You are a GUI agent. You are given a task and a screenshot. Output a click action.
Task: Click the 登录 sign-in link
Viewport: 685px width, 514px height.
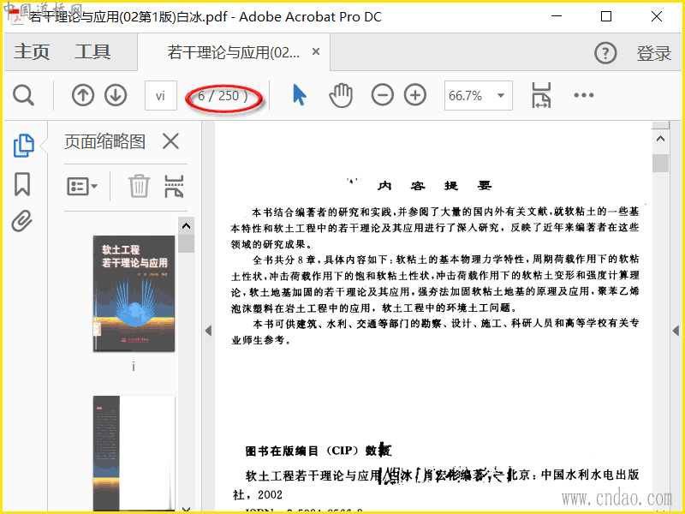653,53
